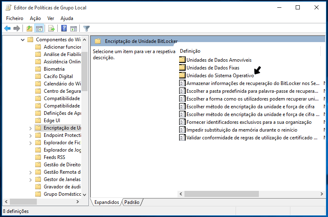328x217 pixels.
Task: Select Definições de Apresentação tree item
Action: click(62, 113)
